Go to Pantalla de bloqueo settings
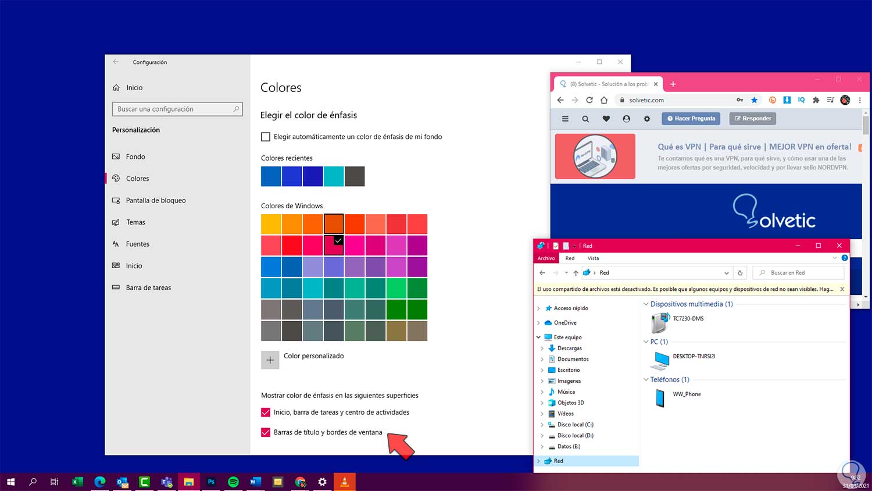872x491 pixels. click(156, 200)
